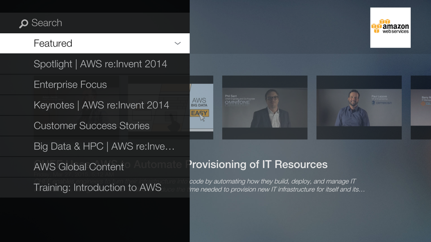The width and height of the screenshot is (431, 242).
Task: Open AWS Global Content category
Action: tap(79, 167)
